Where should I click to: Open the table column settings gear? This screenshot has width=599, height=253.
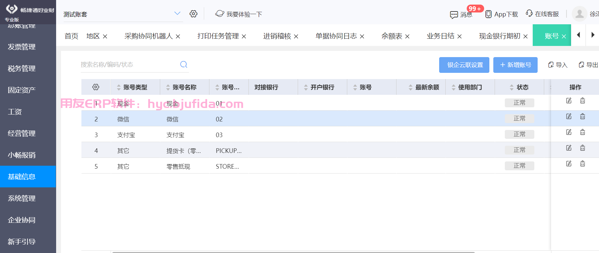(96, 87)
